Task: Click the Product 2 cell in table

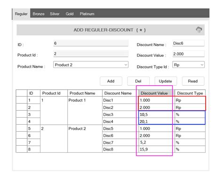Action: pyautogui.click(x=85, y=139)
